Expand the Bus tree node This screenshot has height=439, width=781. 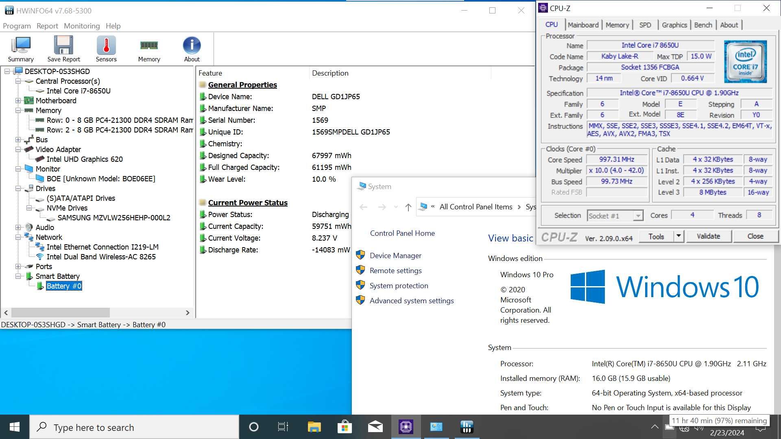[18, 140]
